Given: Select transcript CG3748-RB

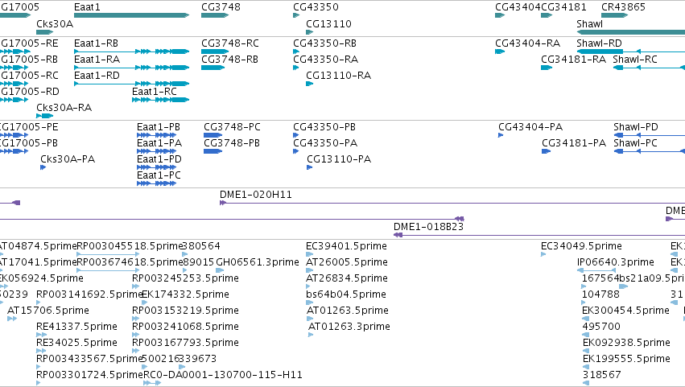Looking at the screenshot, I should pyautogui.click(x=229, y=60).
